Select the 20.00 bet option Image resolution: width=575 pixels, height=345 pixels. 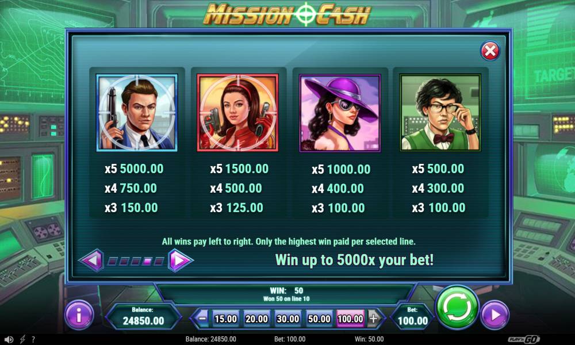[x=256, y=319]
